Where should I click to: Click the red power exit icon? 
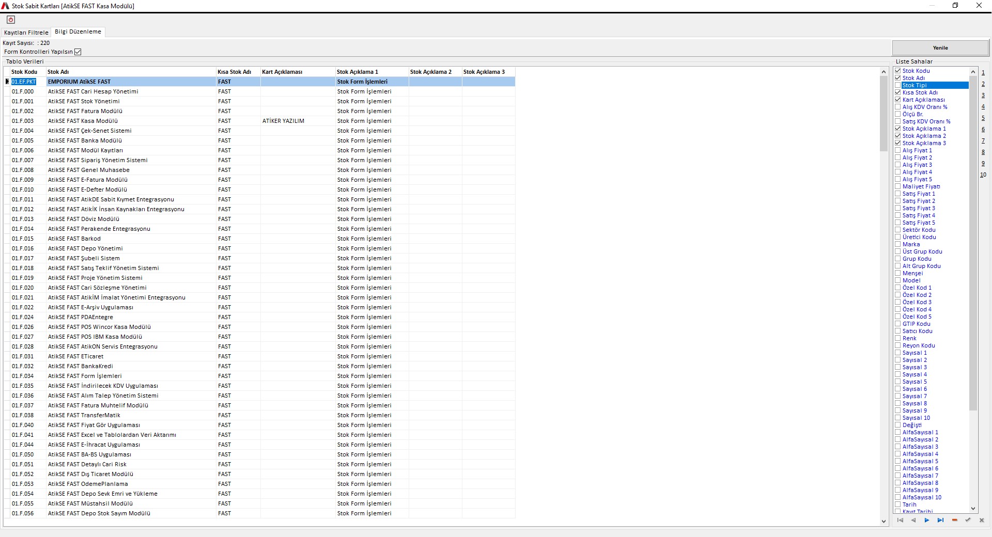coord(11,20)
